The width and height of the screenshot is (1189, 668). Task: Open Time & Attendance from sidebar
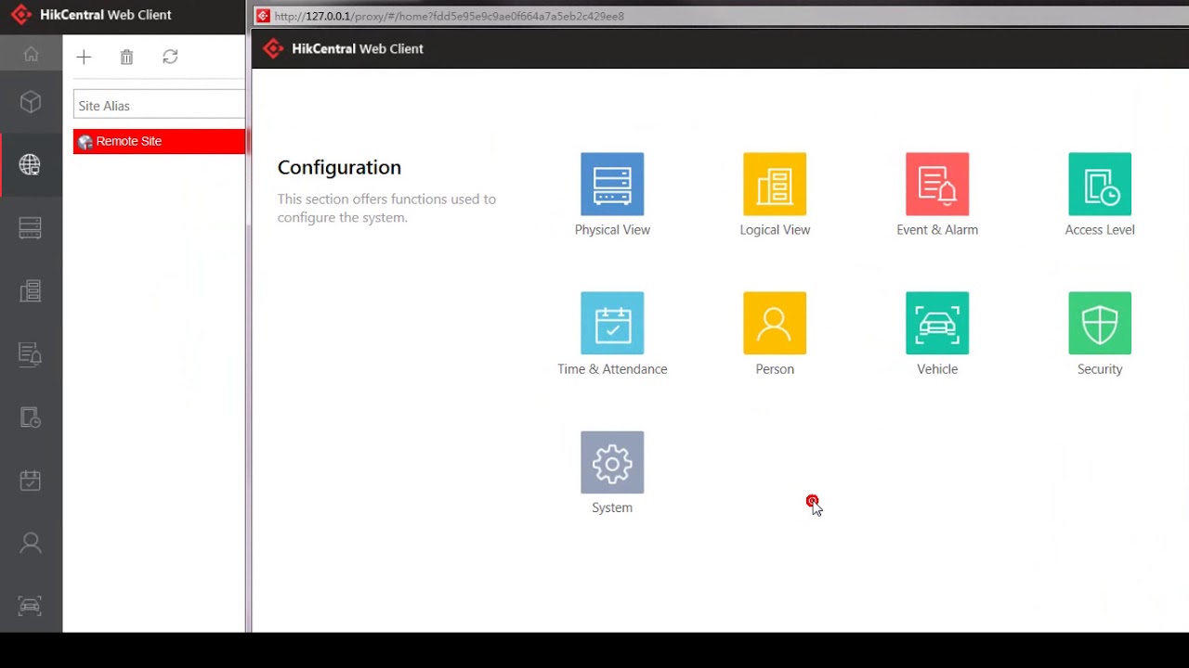coord(31,480)
